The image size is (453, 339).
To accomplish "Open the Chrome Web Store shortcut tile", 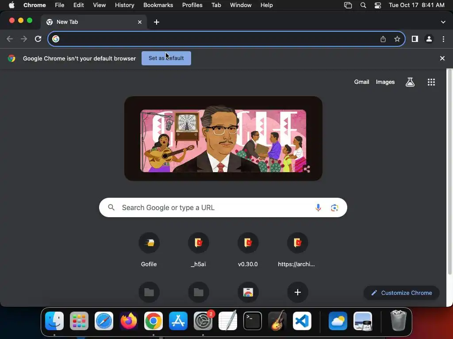I will [x=248, y=292].
